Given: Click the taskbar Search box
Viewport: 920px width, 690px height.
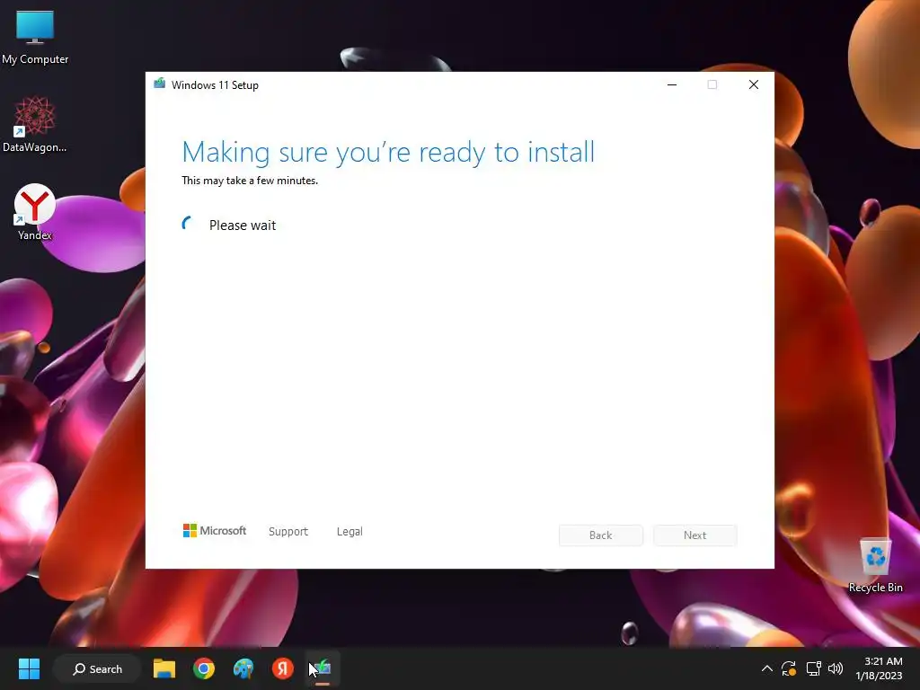Looking at the screenshot, I should tap(97, 668).
